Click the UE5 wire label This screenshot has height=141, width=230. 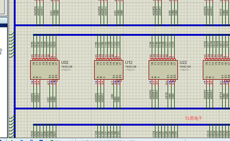(x=115, y=13)
